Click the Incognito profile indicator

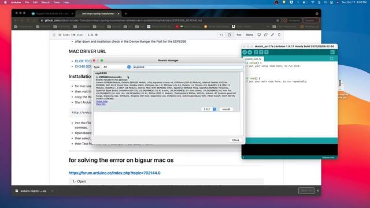[x=292, y=21]
